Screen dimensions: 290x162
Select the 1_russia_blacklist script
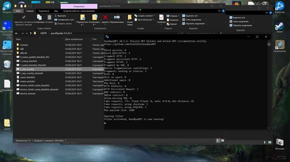tap(29, 61)
